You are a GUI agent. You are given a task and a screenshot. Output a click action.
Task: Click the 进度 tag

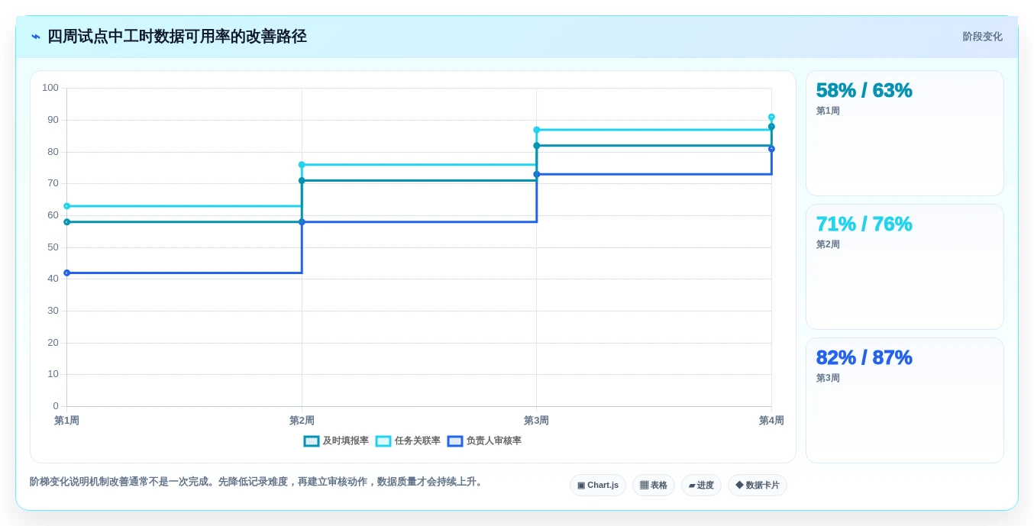click(x=701, y=486)
